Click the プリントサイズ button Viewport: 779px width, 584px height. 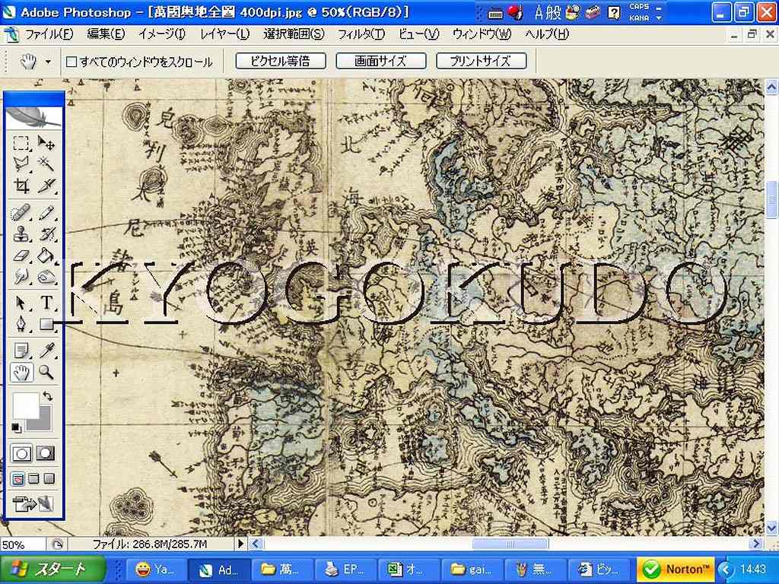[481, 61]
